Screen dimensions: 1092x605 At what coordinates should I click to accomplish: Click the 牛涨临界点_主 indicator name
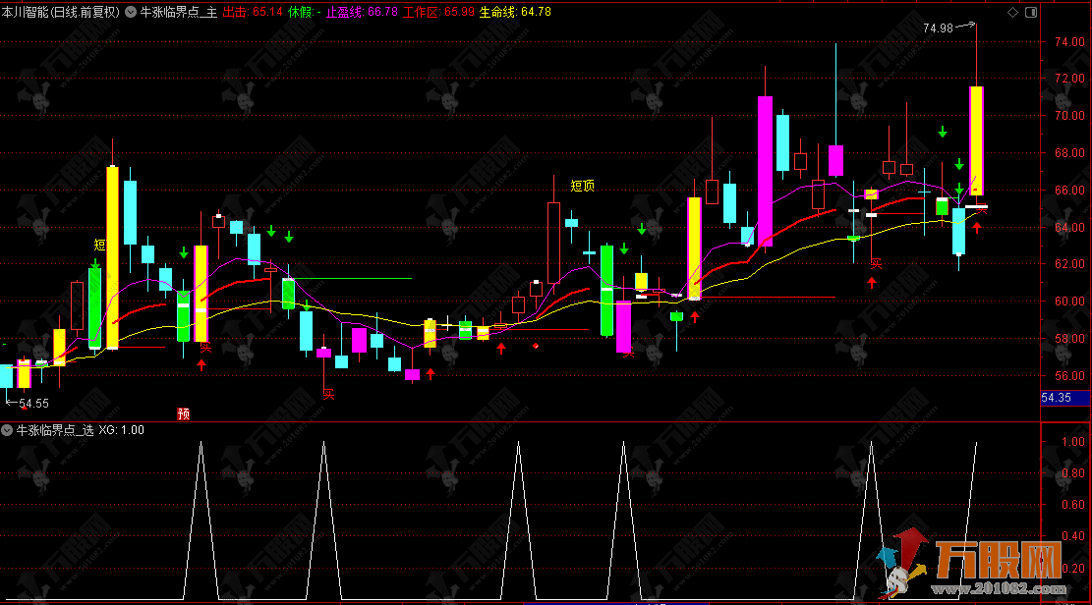point(178,12)
